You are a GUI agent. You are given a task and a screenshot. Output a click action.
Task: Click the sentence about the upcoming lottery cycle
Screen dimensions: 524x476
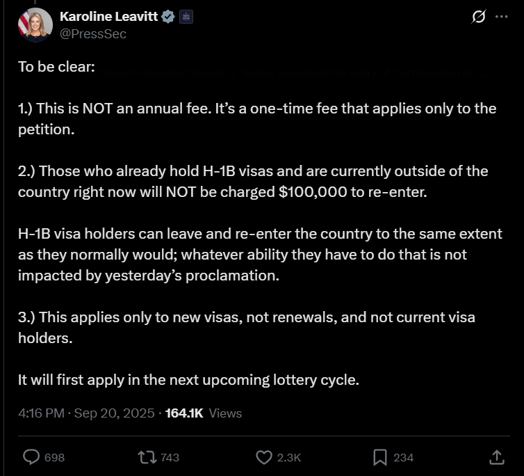(188, 380)
